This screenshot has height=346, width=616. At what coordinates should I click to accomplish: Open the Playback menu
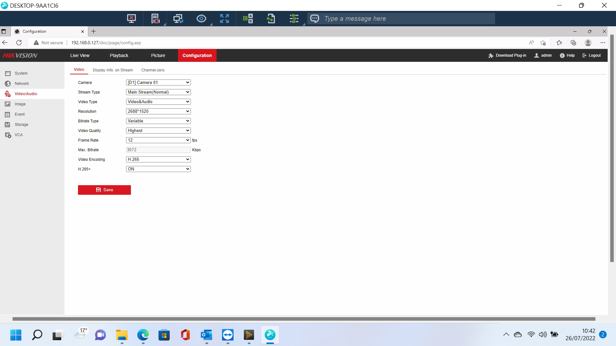(119, 55)
